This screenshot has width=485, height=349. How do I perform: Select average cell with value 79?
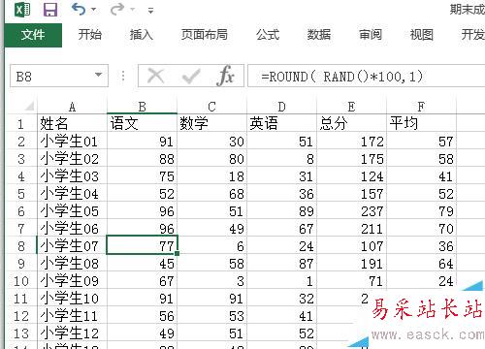pos(421,210)
